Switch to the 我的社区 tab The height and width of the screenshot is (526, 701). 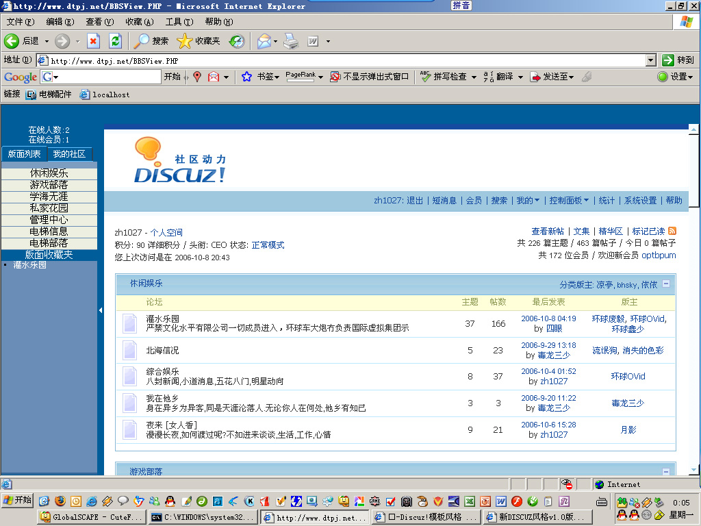69,154
